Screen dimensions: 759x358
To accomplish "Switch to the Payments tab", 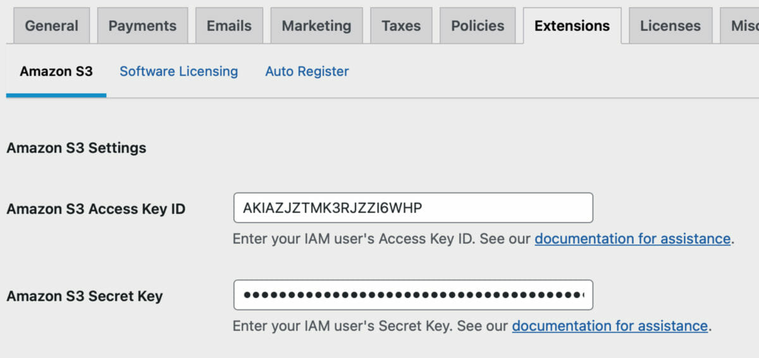I will pos(142,26).
